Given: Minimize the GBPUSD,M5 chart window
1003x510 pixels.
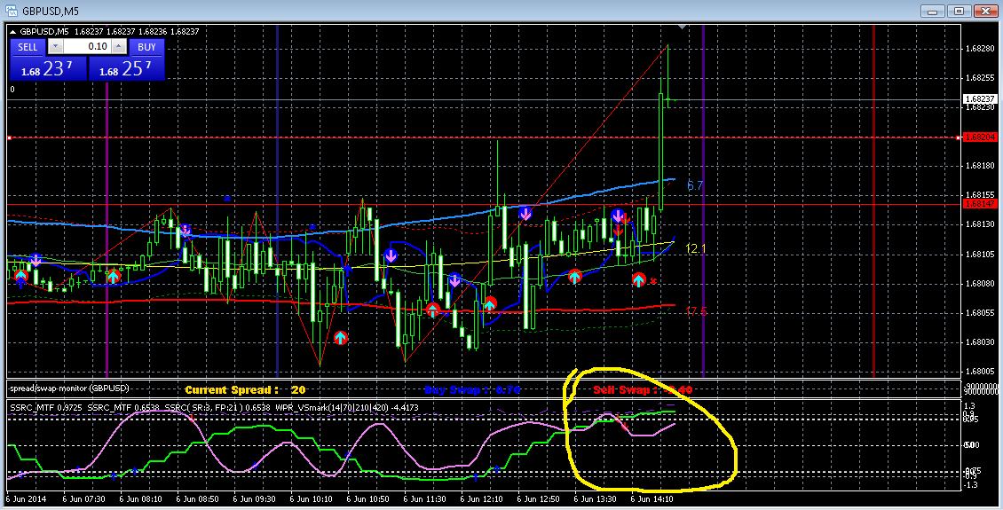Looking at the screenshot, I should point(933,11).
